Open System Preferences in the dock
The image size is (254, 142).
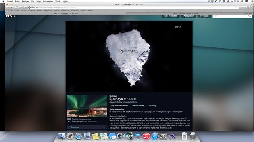[x=163, y=136]
